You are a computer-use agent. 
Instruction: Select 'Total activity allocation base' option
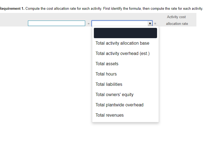pos(125,43)
